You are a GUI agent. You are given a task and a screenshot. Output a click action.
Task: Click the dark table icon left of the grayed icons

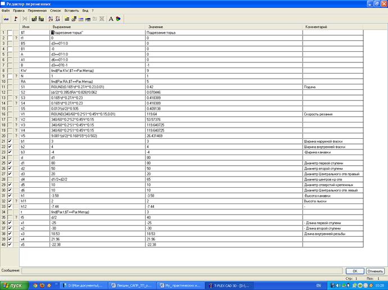(x=88, y=19)
